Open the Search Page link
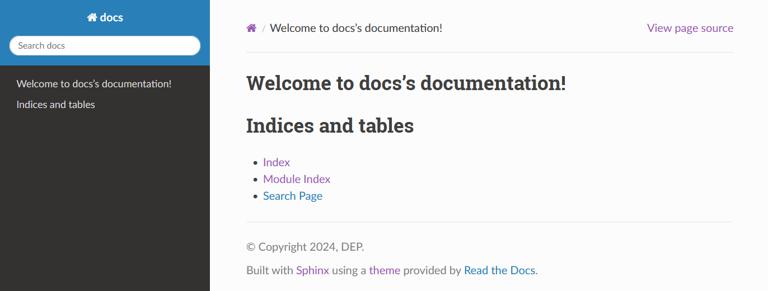Viewport: 768px width, 291px height. pos(293,196)
